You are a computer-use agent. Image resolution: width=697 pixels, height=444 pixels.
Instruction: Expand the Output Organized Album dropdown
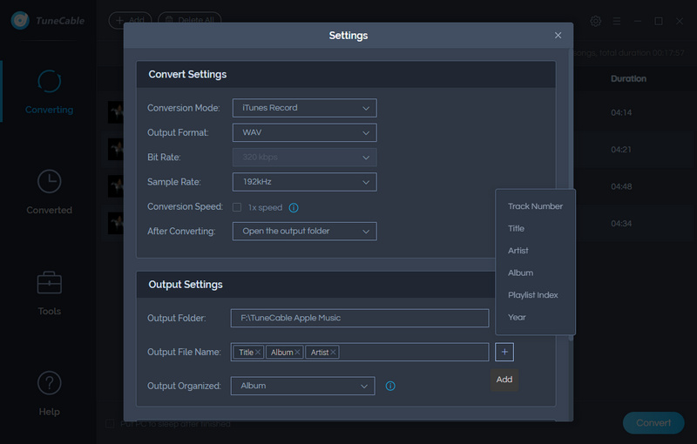302,386
